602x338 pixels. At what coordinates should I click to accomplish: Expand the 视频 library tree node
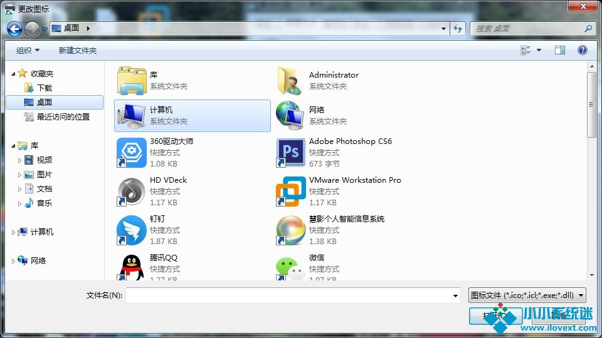pyautogui.click(x=20, y=160)
